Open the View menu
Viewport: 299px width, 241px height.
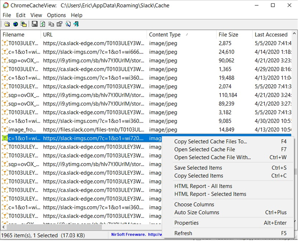[36, 15]
